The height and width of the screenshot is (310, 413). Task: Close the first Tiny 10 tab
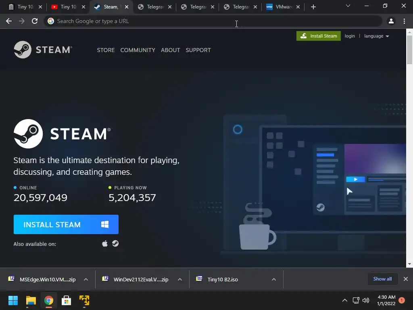point(40,7)
